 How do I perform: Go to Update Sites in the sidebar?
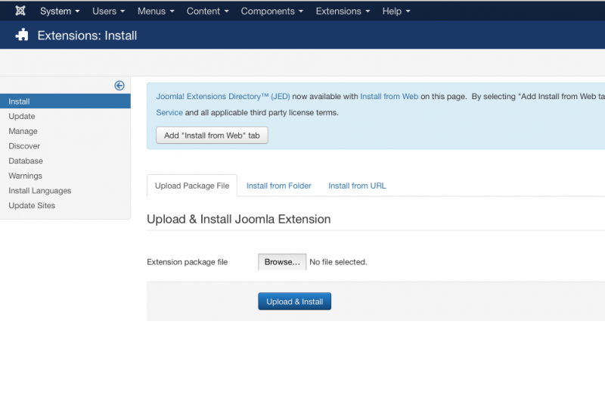[x=32, y=205]
